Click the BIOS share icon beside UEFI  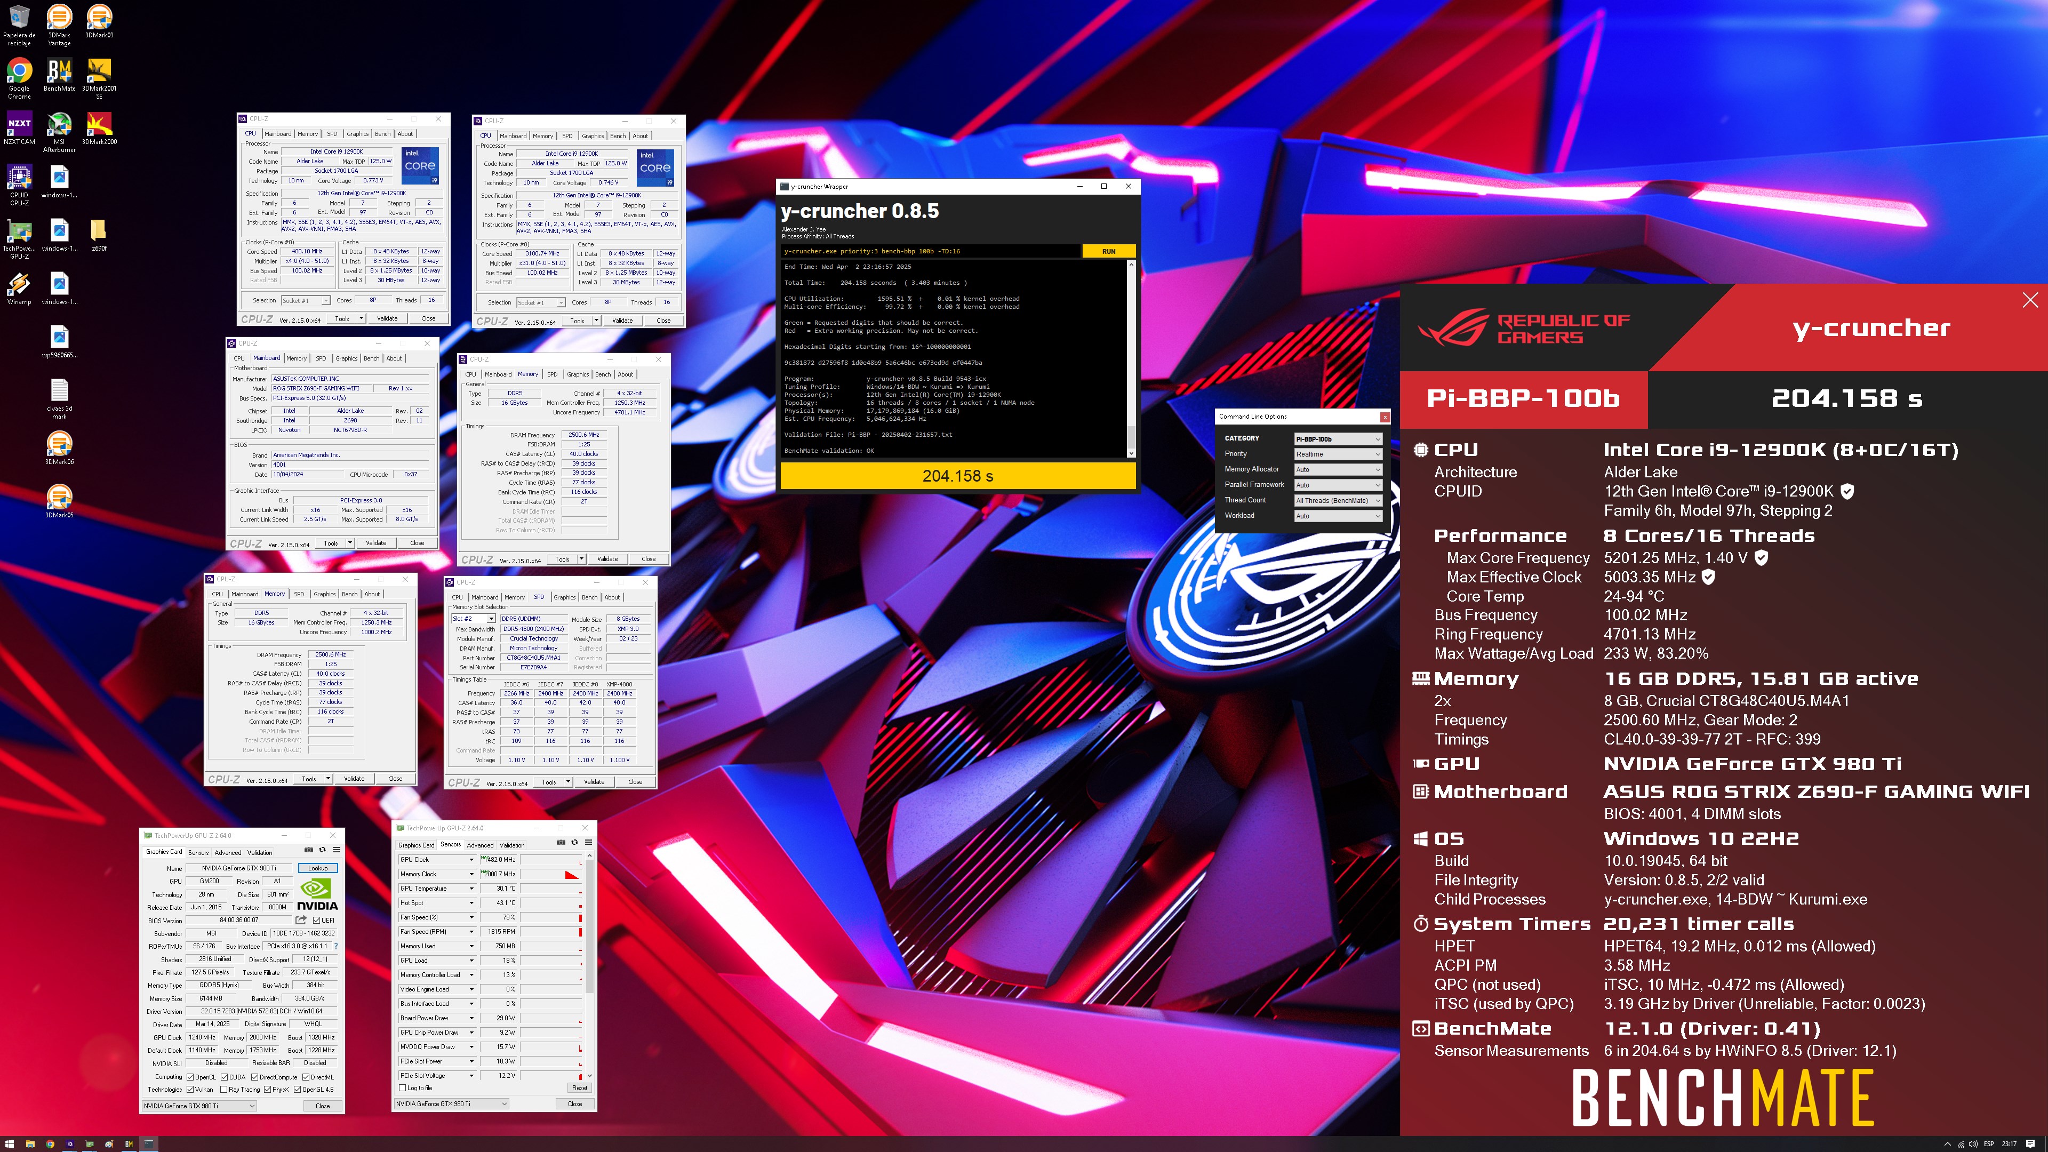tap(300, 920)
